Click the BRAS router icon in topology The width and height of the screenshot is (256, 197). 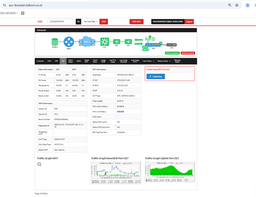(x=69, y=42)
